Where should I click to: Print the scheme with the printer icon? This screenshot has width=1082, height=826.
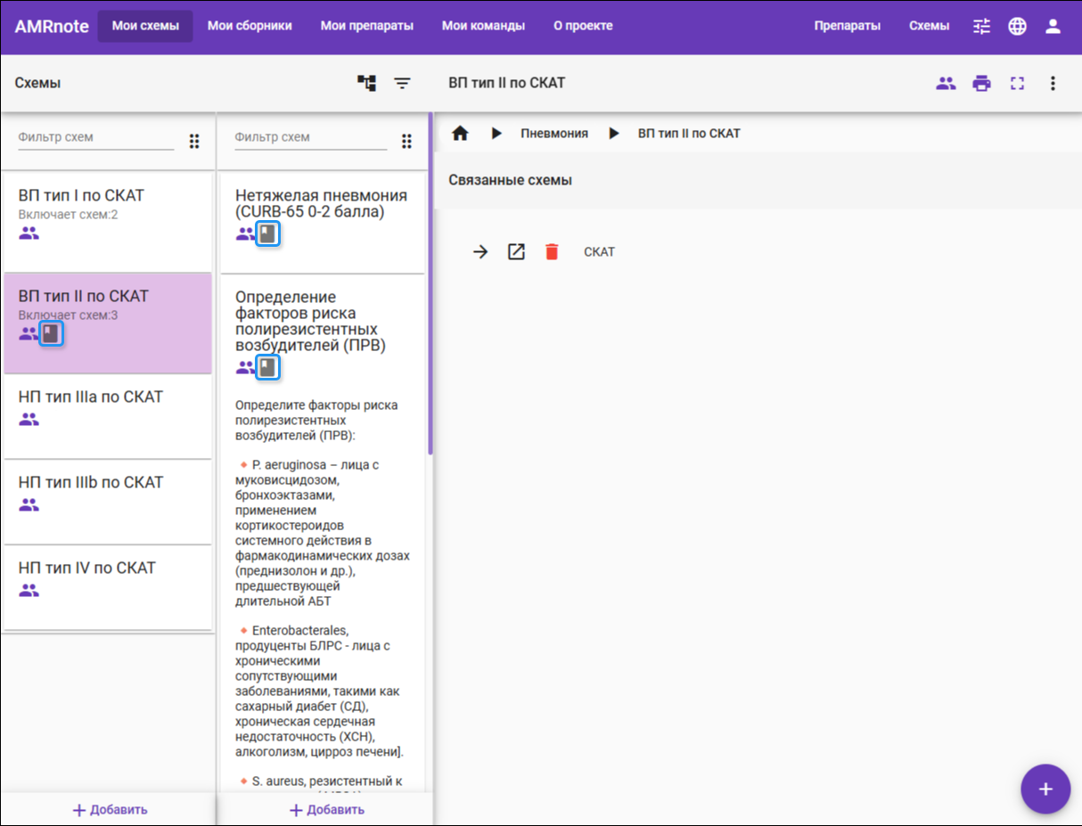click(981, 83)
